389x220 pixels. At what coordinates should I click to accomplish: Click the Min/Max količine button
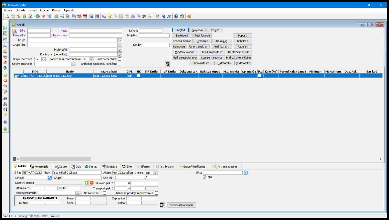[x=185, y=52]
